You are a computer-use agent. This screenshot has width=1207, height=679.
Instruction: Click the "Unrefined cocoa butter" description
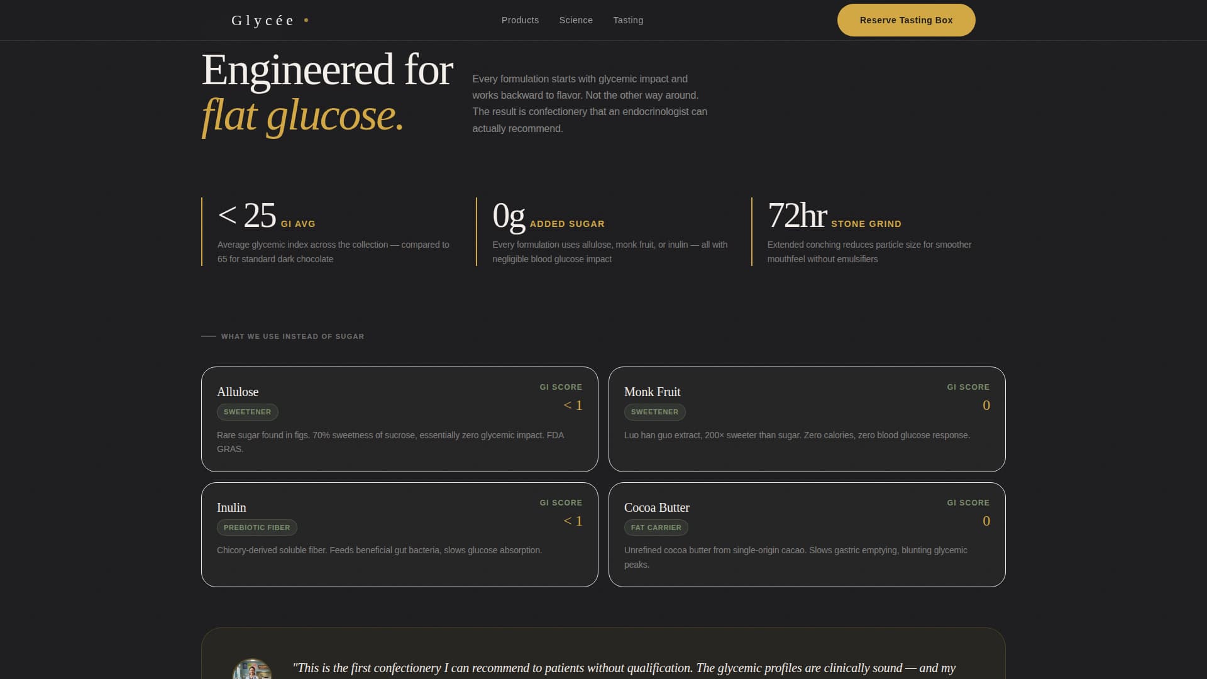click(x=795, y=557)
